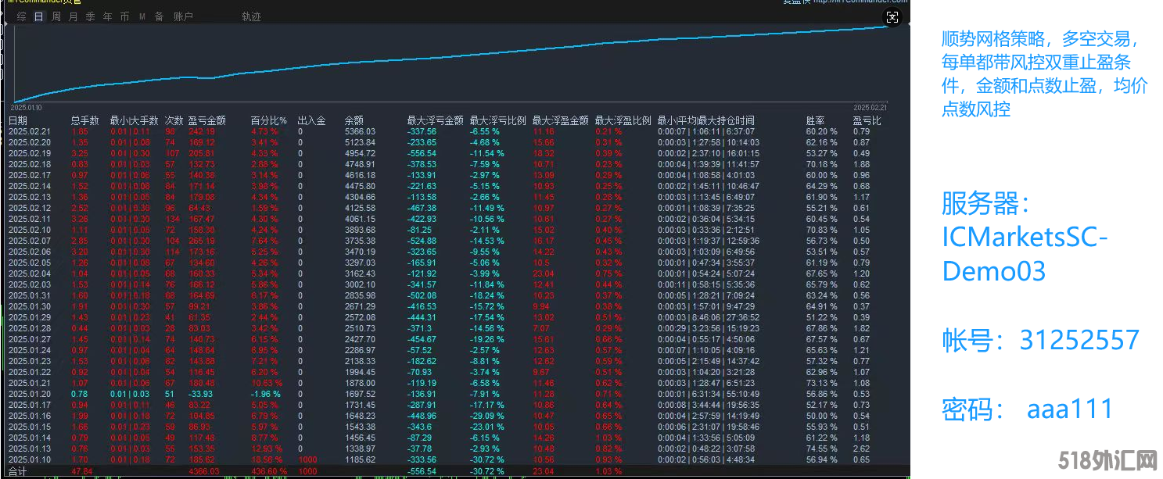
Task: Click the 轨迹 trajectory button
Action: [251, 16]
